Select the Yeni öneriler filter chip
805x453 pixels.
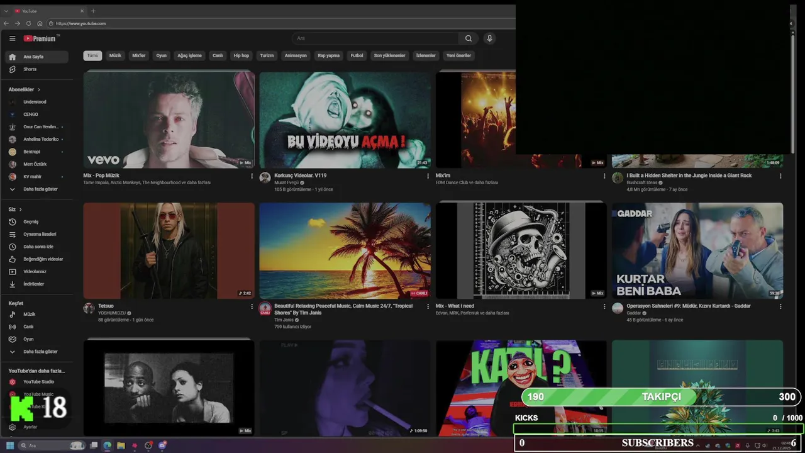click(x=458, y=55)
